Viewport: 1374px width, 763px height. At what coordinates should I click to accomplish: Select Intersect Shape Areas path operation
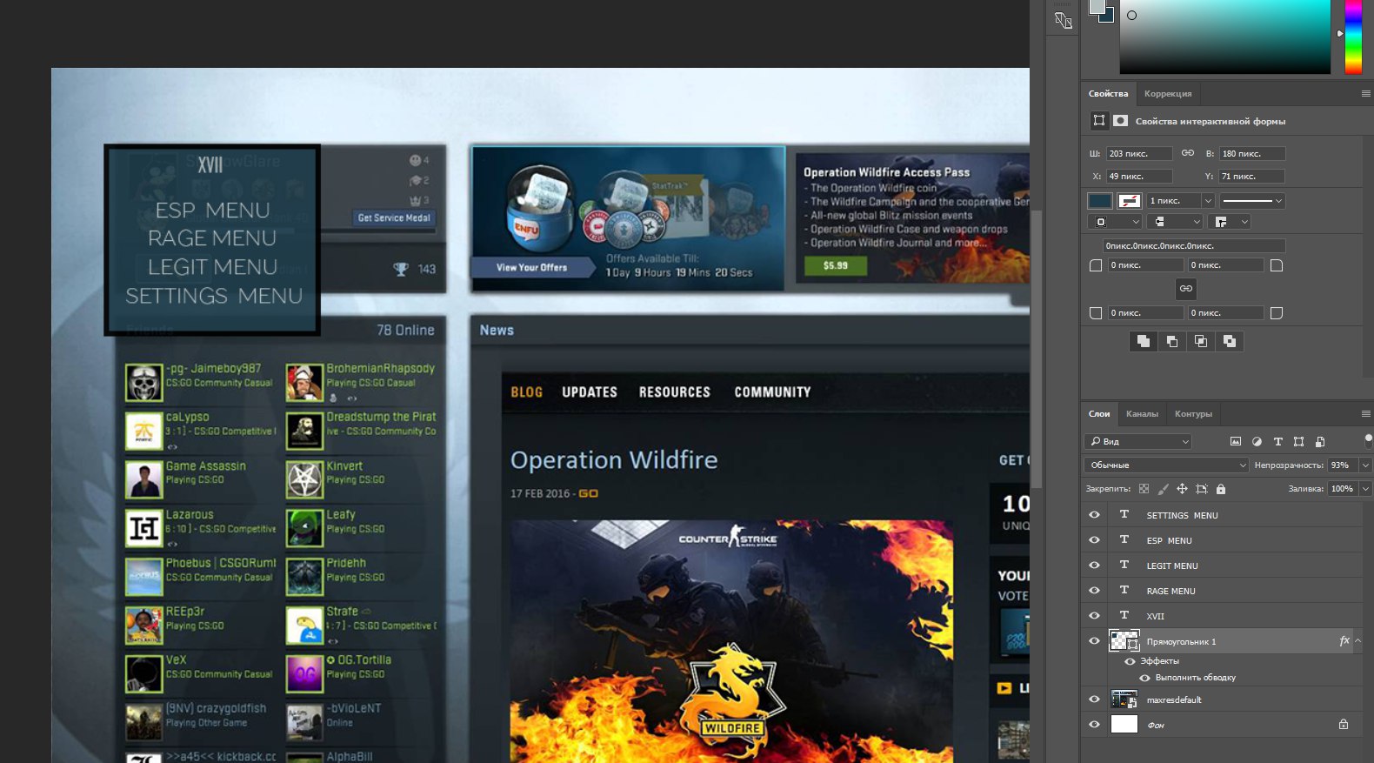pyautogui.click(x=1201, y=341)
